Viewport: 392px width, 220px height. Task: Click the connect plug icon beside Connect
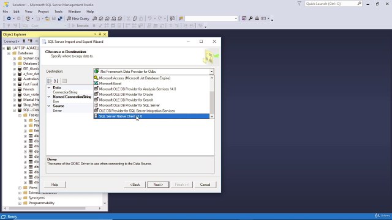click(24, 41)
